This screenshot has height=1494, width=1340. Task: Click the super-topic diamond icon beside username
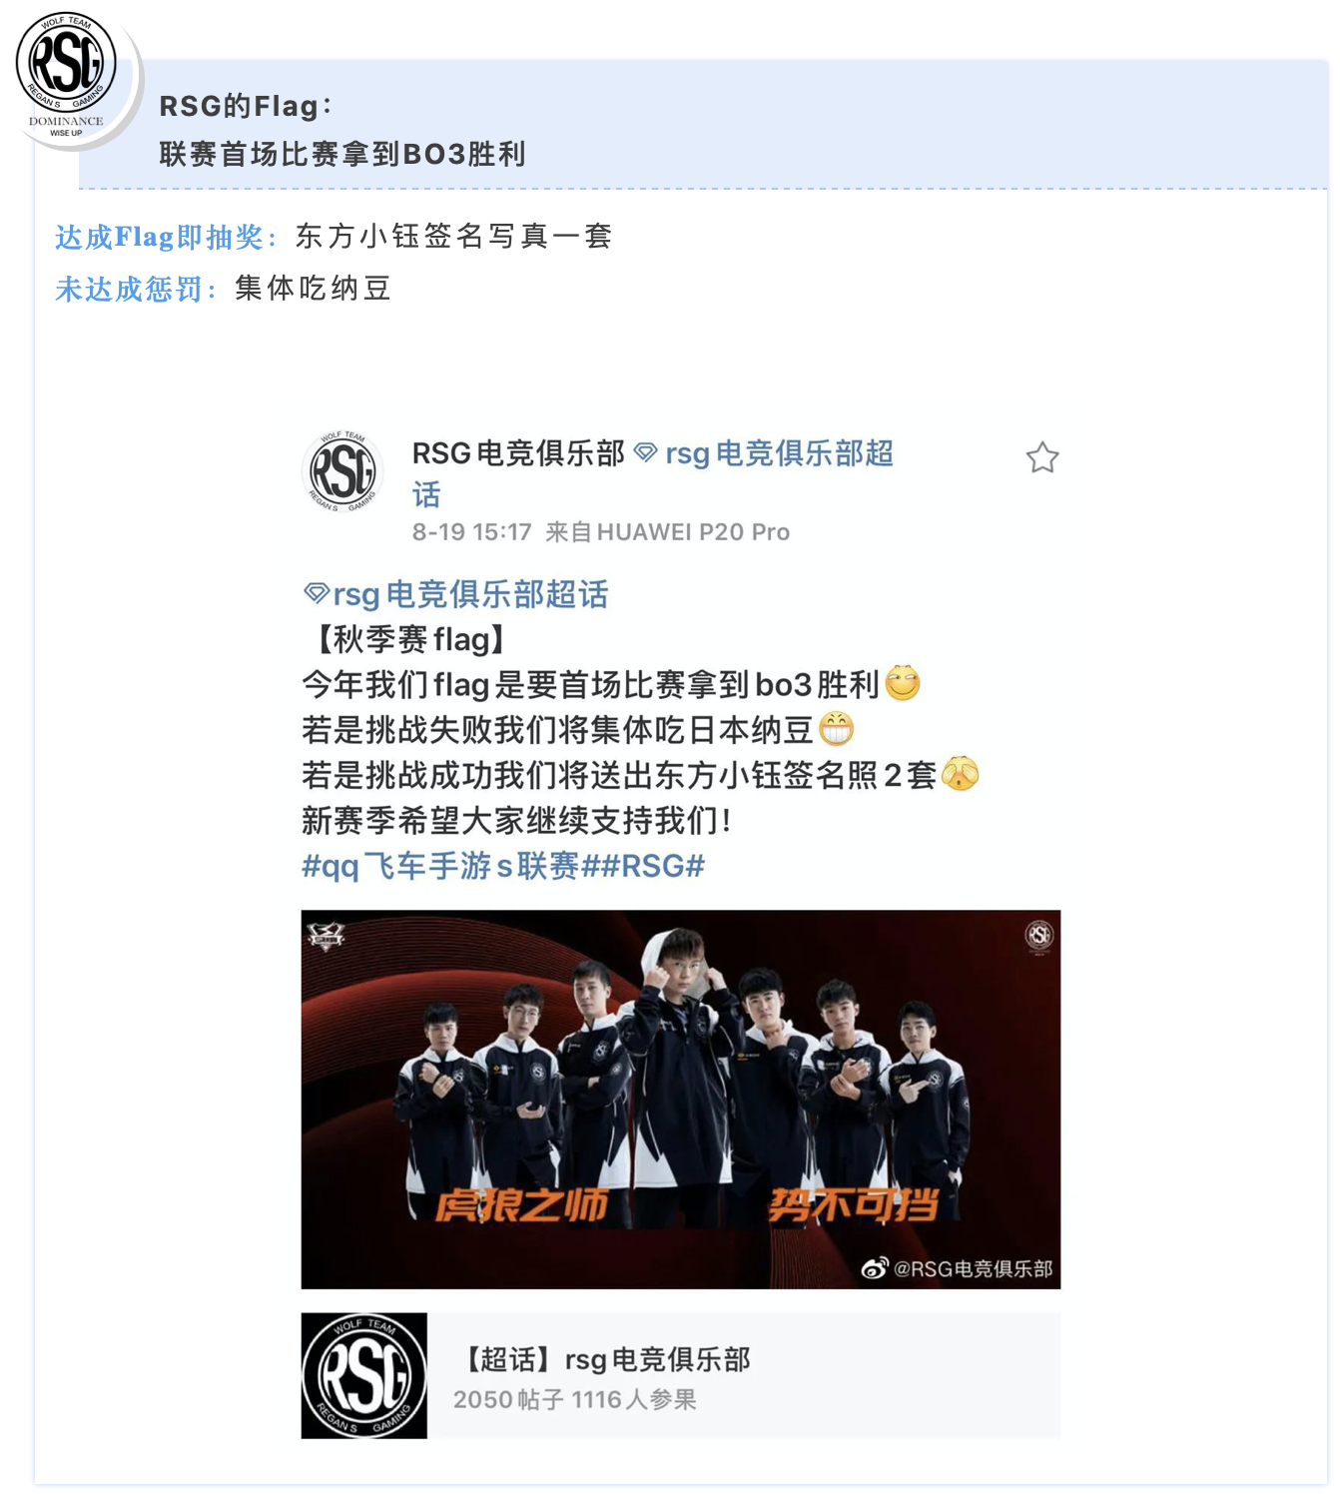click(646, 453)
